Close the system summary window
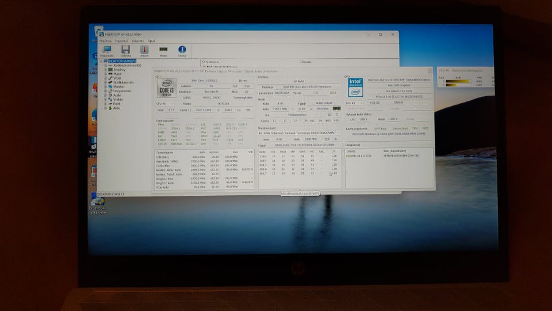This screenshot has width=552, height=311. [430, 71]
